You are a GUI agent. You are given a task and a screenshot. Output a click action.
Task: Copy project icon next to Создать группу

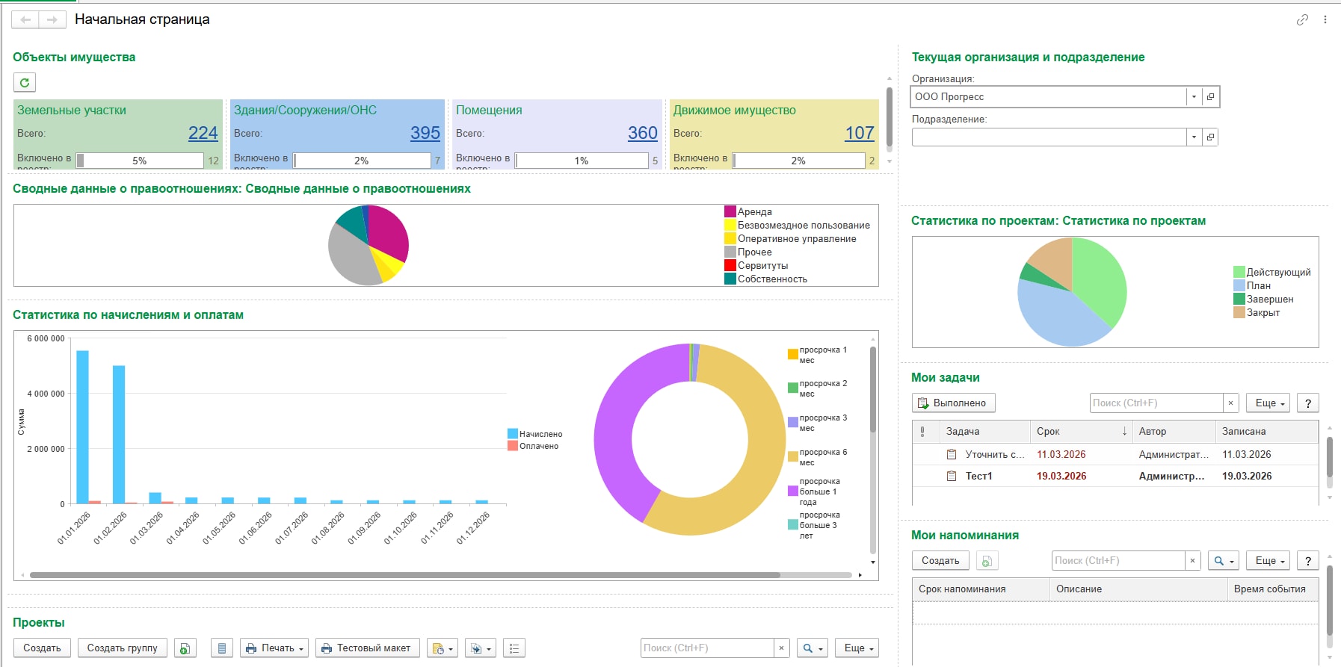(x=185, y=648)
